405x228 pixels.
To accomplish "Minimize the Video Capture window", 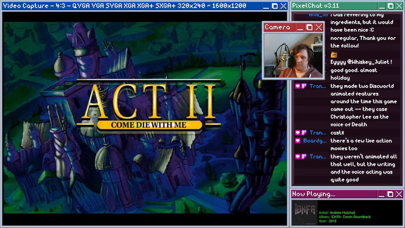I will tap(267, 6).
